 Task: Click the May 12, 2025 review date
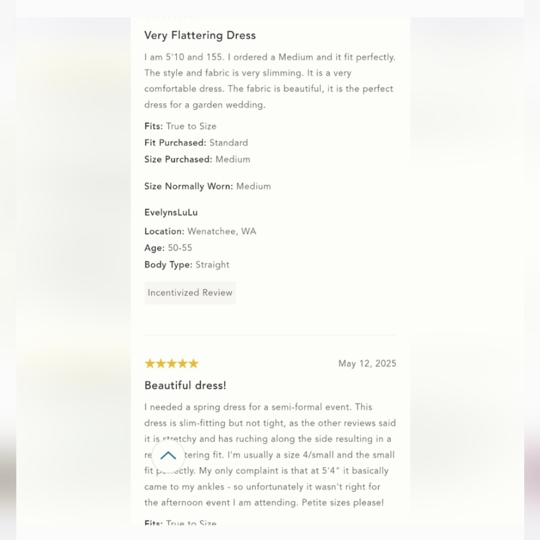tap(367, 363)
